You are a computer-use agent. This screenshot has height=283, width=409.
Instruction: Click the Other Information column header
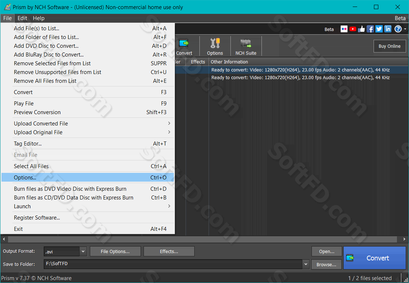309,62
